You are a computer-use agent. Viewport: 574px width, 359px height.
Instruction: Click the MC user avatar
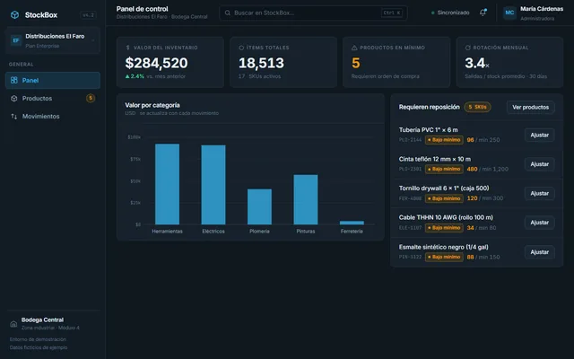tap(509, 13)
